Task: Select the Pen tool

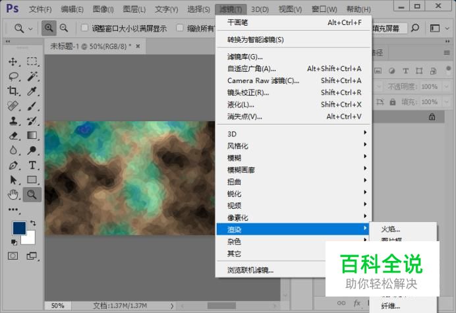Action: tap(13, 165)
